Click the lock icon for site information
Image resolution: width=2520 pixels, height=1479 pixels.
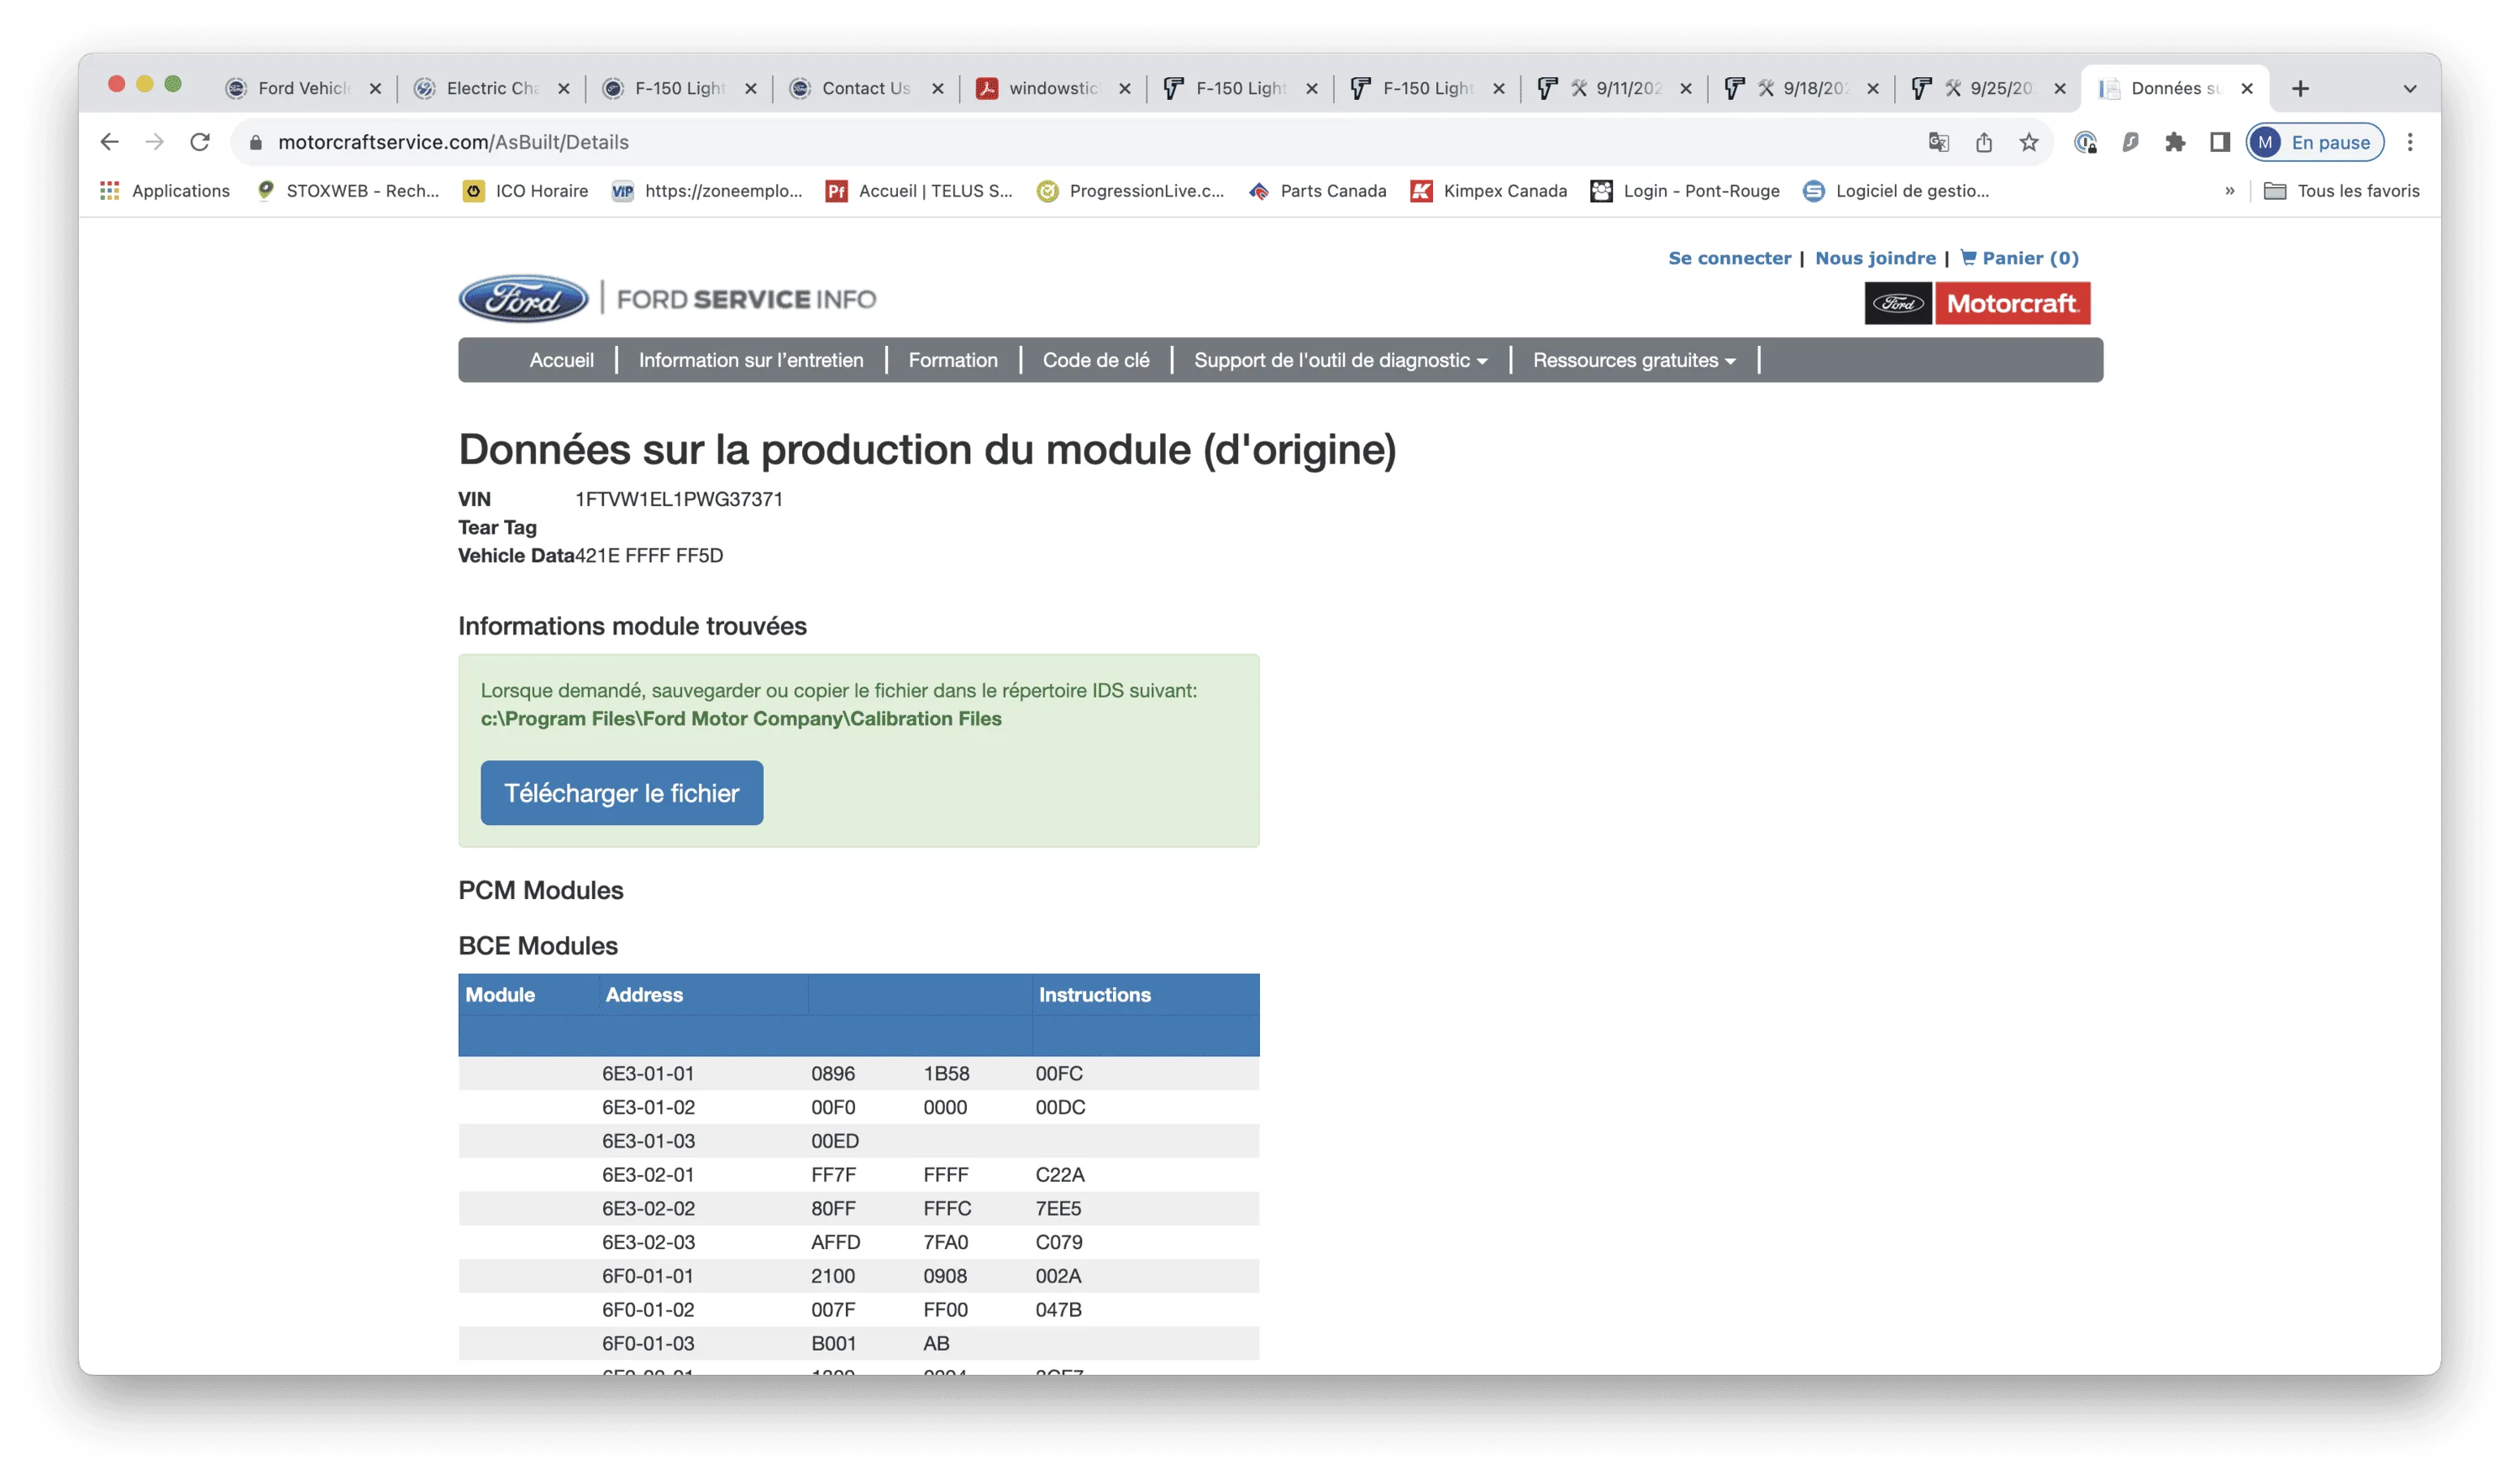[x=256, y=143]
